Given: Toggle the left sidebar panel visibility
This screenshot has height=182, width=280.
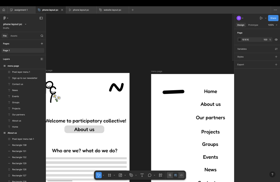Looking at the screenshot, I should point(41,18).
